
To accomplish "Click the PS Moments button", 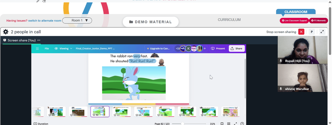I will click(318, 21).
